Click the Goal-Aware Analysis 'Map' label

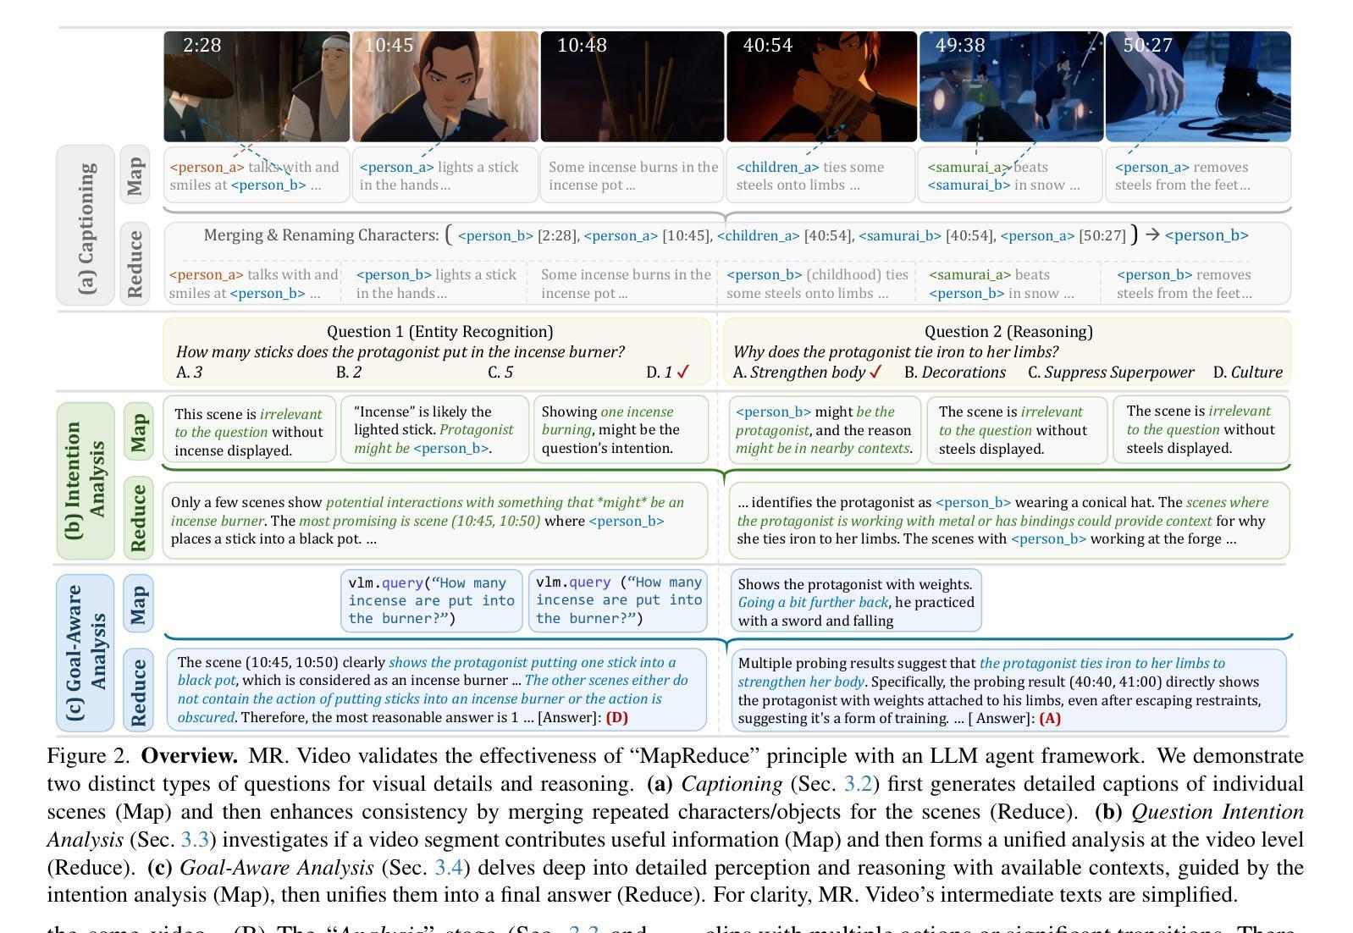(x=137, y=603)
